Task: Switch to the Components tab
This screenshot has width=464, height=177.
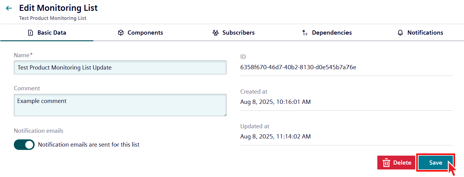Action: coord(145,33)
